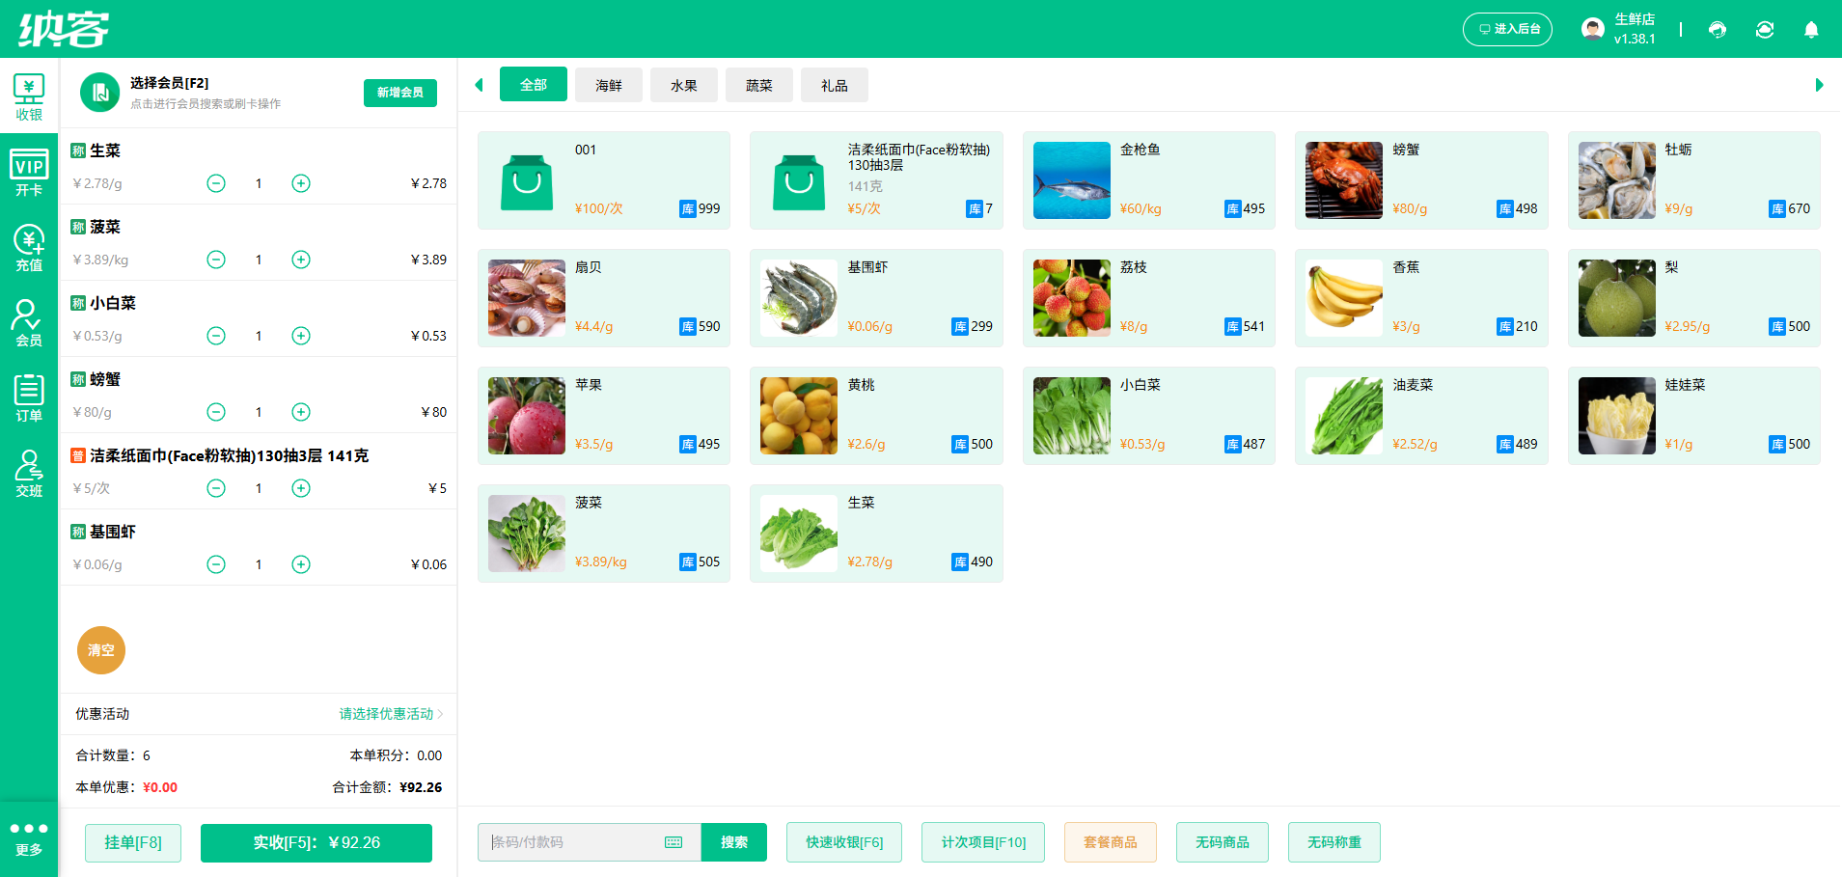
Task: Click the user avatar for 生鲜店
Action: [x=1593, y=29]
